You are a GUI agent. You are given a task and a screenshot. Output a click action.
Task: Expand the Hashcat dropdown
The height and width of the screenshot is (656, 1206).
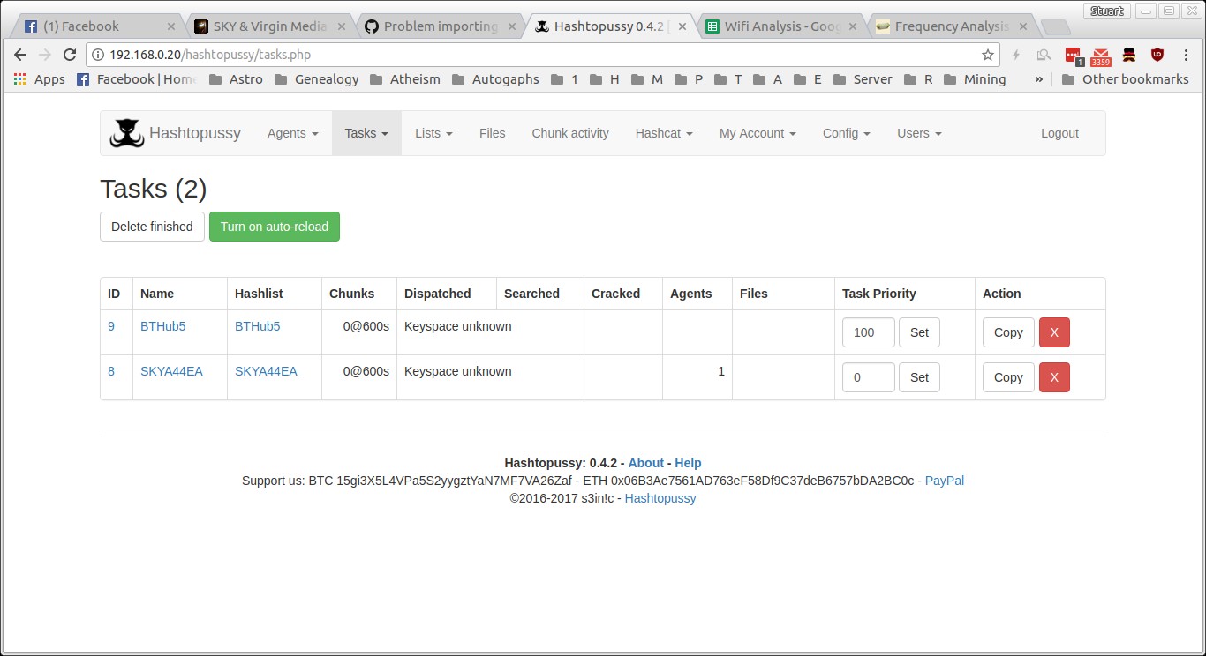click(663, 133)
